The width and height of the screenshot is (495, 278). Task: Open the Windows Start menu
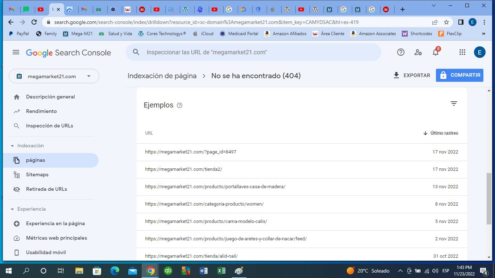(x=8, y=271)
